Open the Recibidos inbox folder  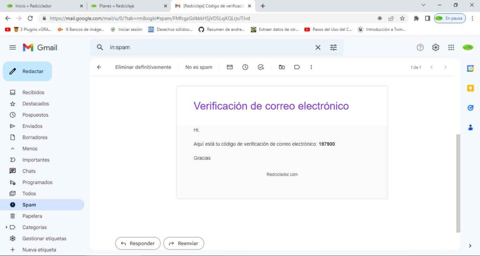pos(33,92)
